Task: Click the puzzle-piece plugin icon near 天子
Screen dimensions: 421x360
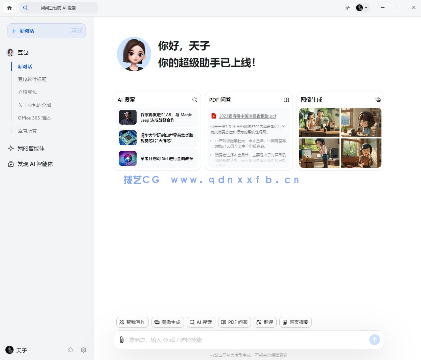Action: [x=71, y=350]
